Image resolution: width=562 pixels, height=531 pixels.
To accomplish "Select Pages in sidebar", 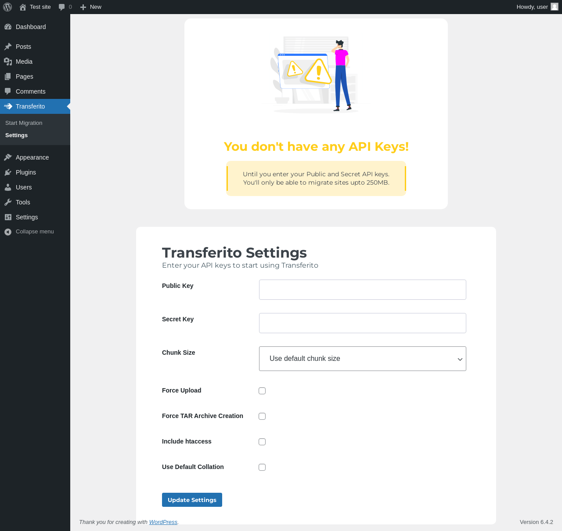I will tap(35, 76).
